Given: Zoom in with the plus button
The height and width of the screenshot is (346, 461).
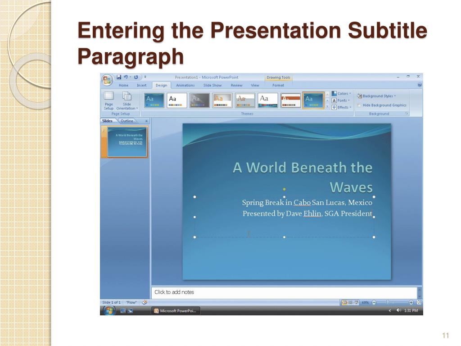Looking at the screenshot, I should tap(411, 302).
